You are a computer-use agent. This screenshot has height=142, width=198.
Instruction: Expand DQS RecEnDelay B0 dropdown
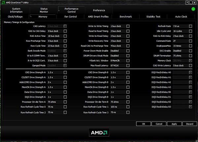click(190, 92)
